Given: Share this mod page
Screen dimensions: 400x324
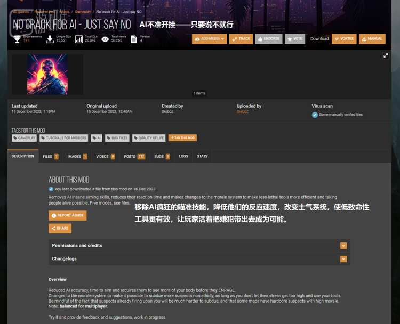Looking at the screenshot, I should click(x=60, y=228).
